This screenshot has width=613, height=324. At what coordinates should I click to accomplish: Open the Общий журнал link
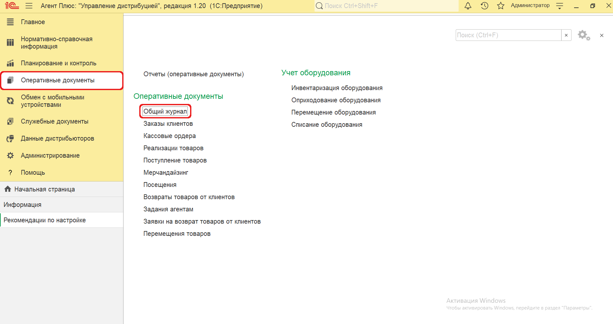pos(165,111)
